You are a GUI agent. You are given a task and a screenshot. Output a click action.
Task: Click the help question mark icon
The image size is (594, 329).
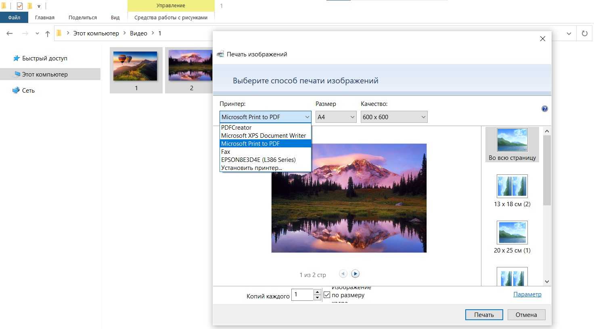pos(544,109)
